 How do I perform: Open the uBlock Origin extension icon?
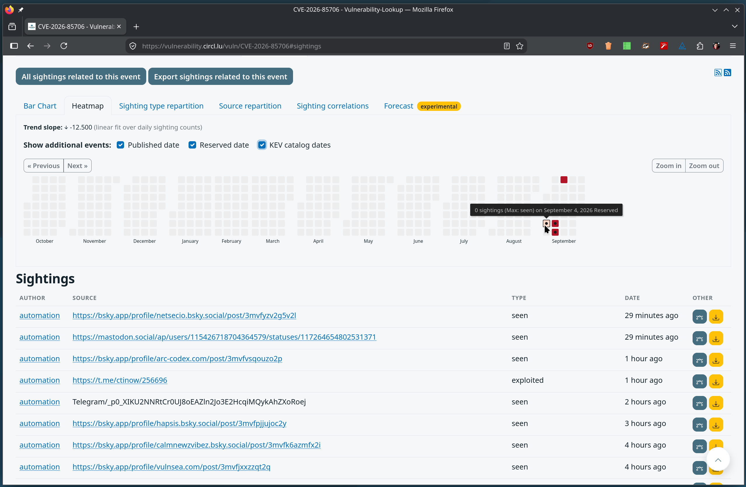(x=590, y=46)
